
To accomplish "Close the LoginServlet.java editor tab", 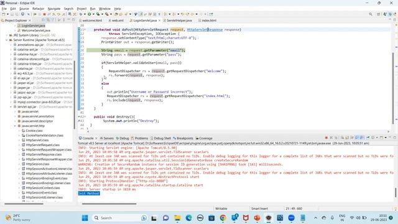I will [x=159, y=21].
